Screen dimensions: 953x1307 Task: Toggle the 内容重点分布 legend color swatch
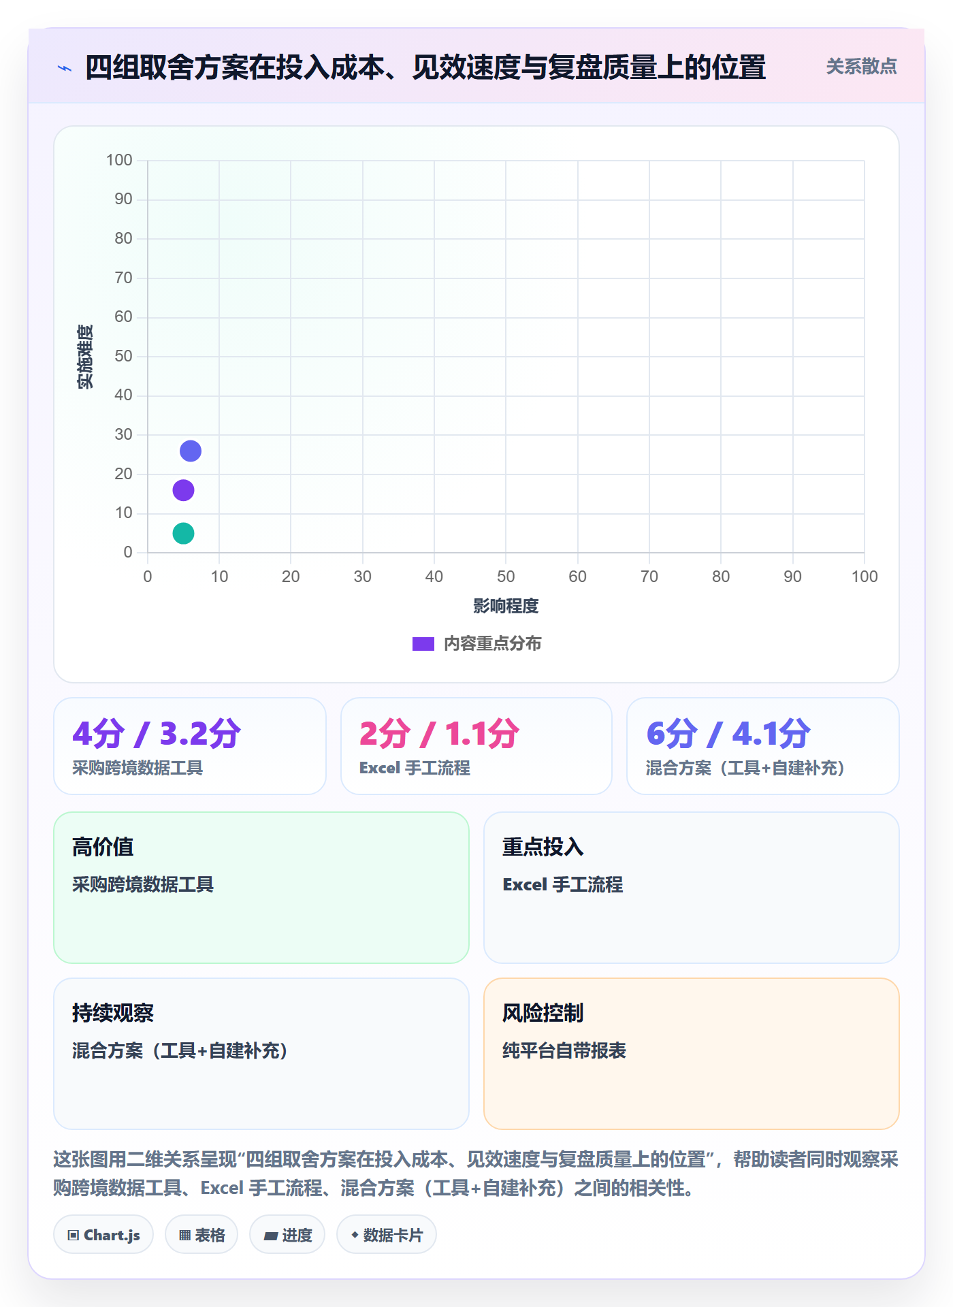pyautogui.click(x=423, y=644)
